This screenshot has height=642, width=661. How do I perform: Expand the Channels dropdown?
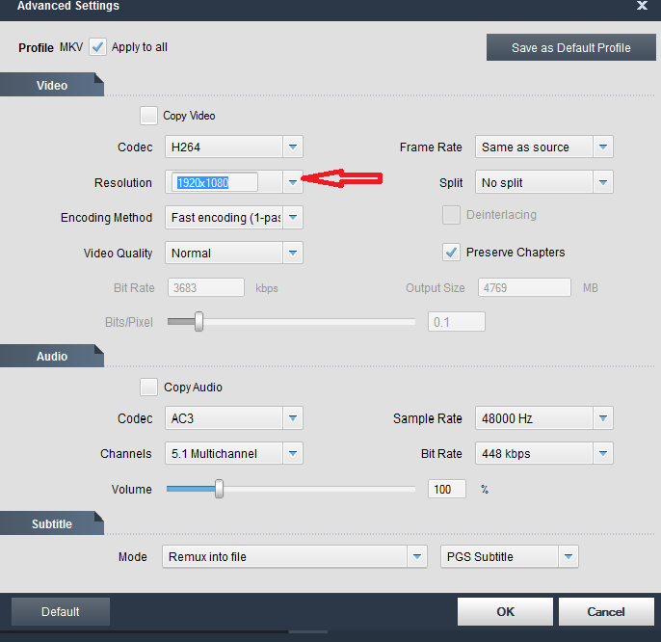(293, 454)
